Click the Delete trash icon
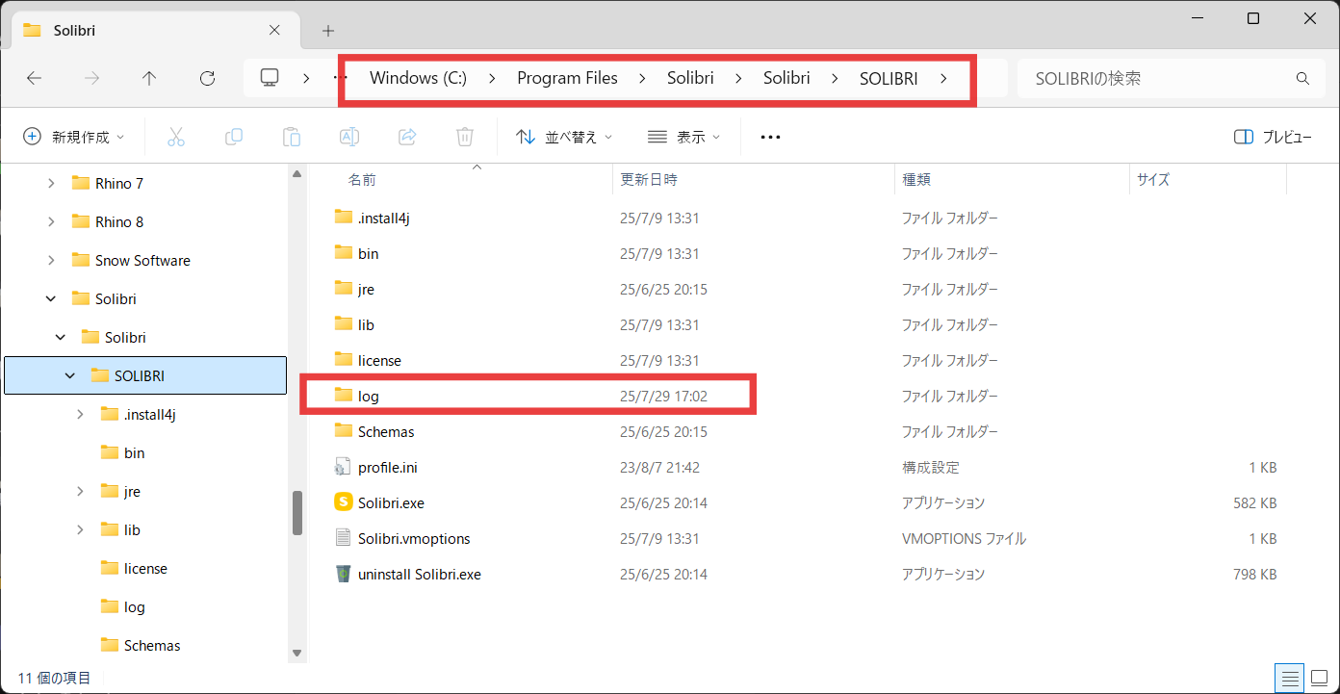Image resolution: width=1340 pixels, height=694 pixels. click(465, 137)
